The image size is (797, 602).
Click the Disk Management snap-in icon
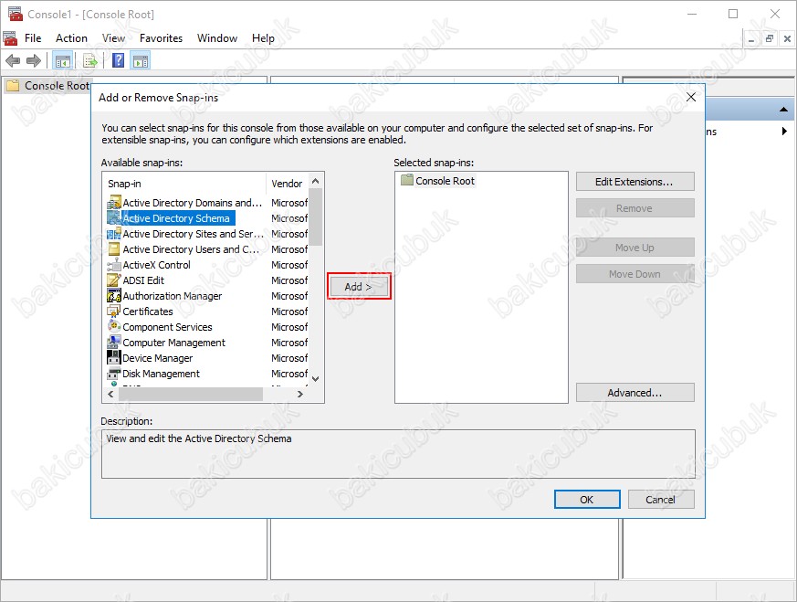pyautogui.click(x=114, y=374)
